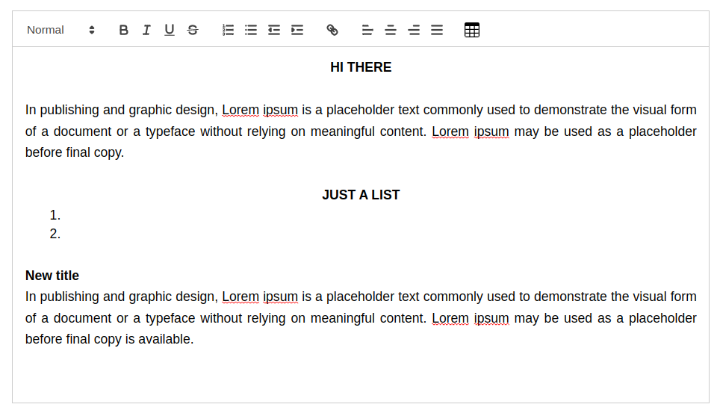Screen dimensions: 717x416
Task: Insert a bulleted list
Action: pos(251,30)
